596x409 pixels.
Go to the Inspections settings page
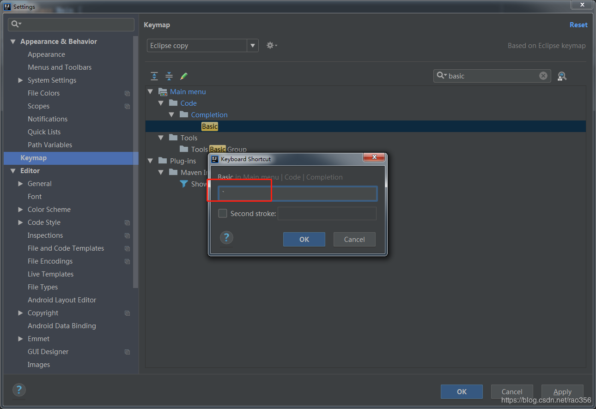click(x=45, y=235)
